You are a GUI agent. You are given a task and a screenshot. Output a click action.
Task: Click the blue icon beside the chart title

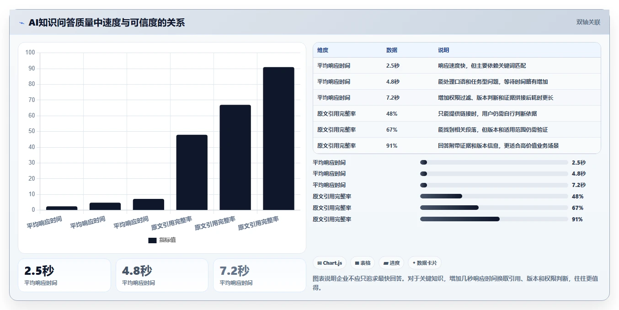pos(21,22)
